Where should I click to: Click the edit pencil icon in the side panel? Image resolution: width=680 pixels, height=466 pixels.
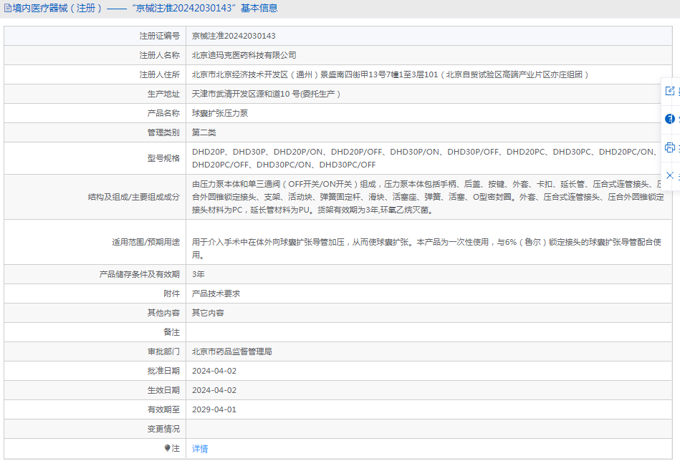tap(670, 91)
